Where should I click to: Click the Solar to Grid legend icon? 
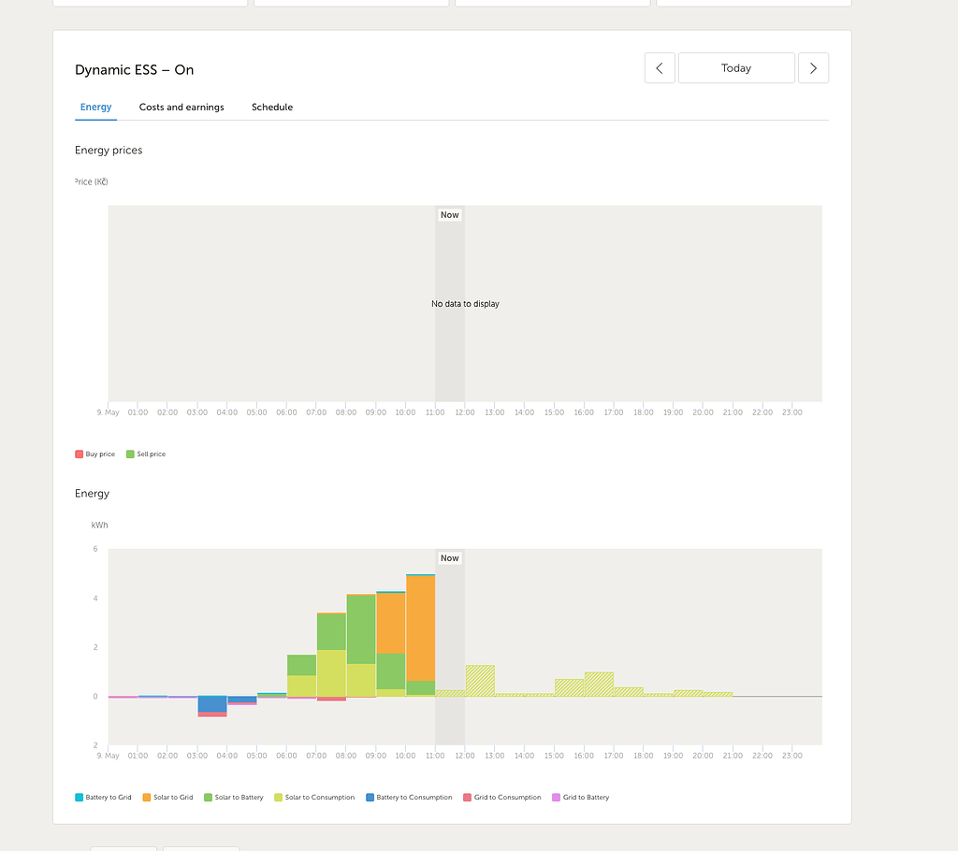[148, 797]
